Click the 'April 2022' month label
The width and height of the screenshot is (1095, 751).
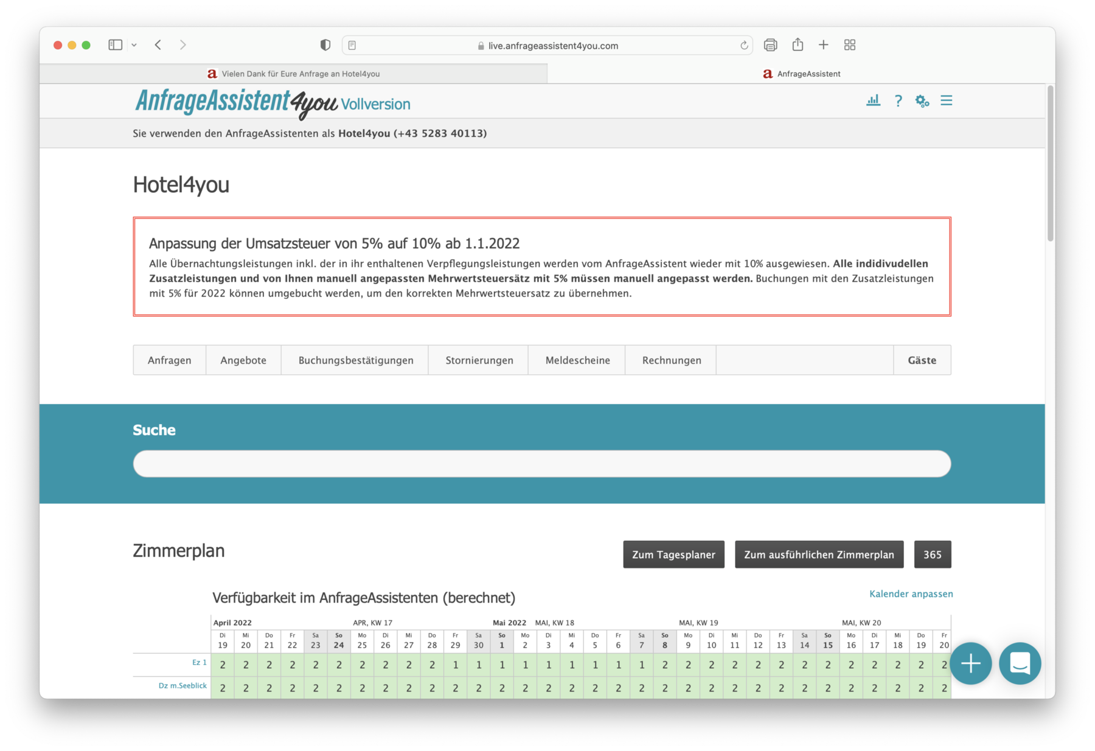point(232,623)
